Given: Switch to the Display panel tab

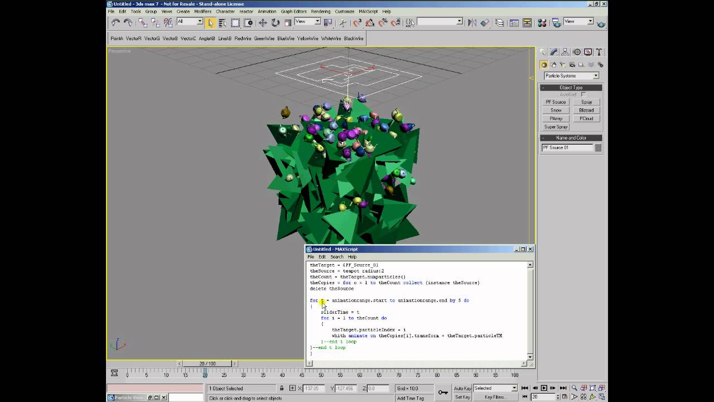Looking at the screenshot, I should 588,52.
